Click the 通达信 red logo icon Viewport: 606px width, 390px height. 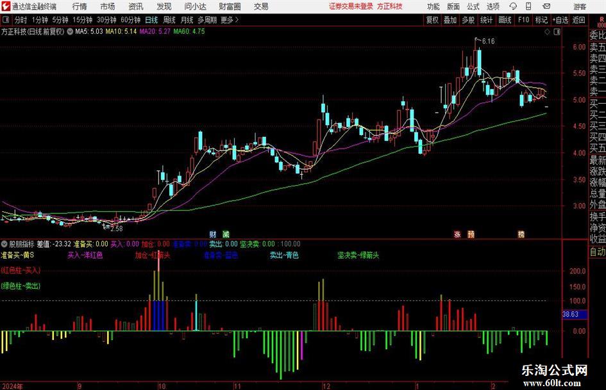pyautogui.click(x=6, y=6)
